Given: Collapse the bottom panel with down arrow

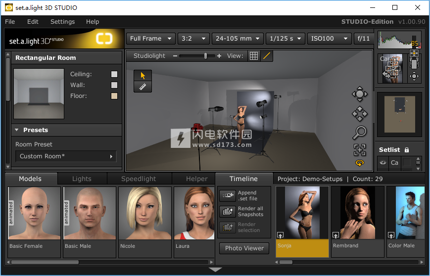Looking at the screenshot, I should 215,270.
